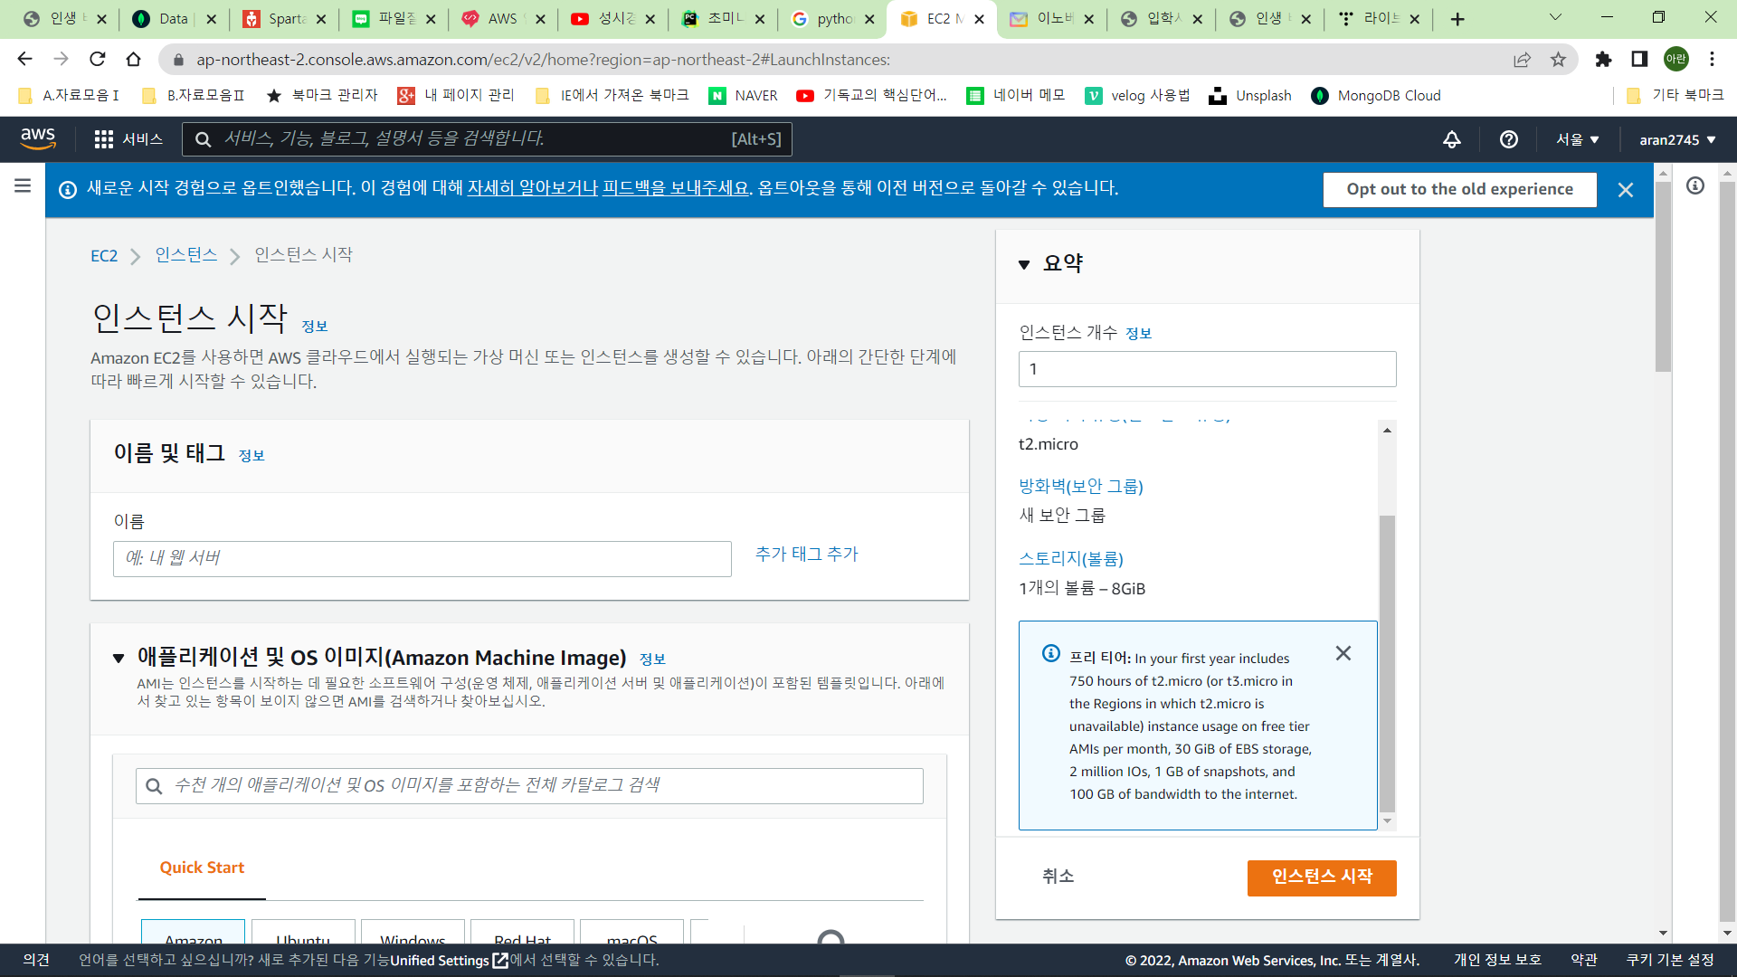Collapse the 애플리케이션 및 OS 이미지 section
The height and width of the screenshot is (977, 1737).
[x=119, y=658]
